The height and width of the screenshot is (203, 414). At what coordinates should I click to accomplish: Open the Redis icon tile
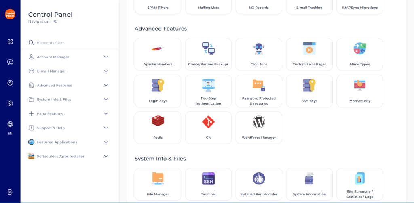pos(158,122)
